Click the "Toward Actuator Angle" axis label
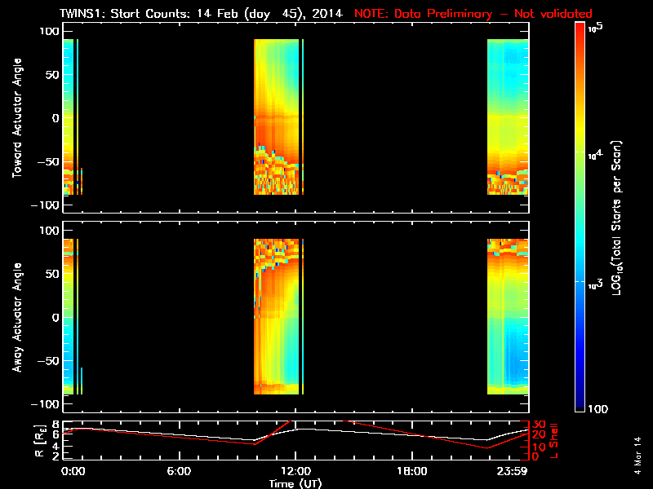 pyautogui.click(x=17, y=118)
